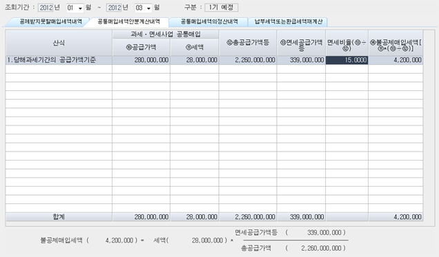Viewport: 439px width, 257px height.
Task: Click 280,000,000 in the 합계 row
Action: point(141,217)
